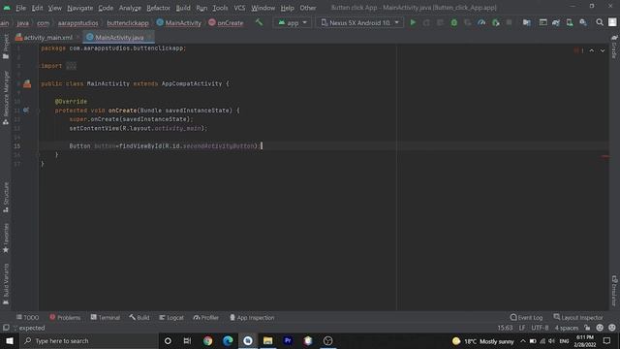Image resolution: width=620 pixels, height=349 pixels.
Task: Click the tool windows quick-access icon
Action: click(6, 328)
